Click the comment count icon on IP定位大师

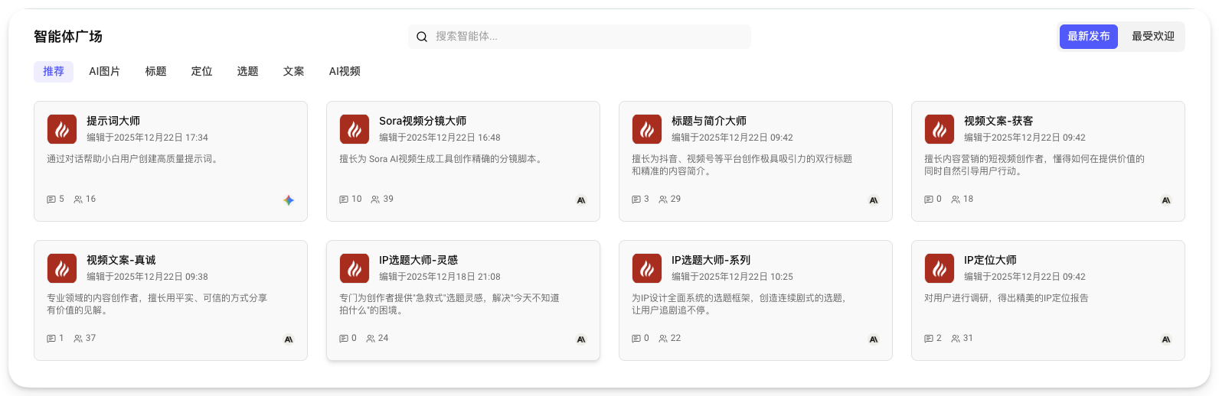[x=929, y=339]
